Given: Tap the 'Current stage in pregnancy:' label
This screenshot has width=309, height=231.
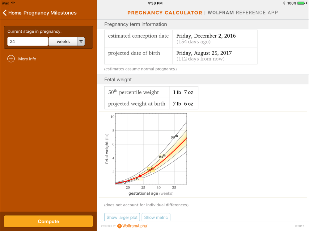Looking at the screenshot, I should tap(35, 31).
